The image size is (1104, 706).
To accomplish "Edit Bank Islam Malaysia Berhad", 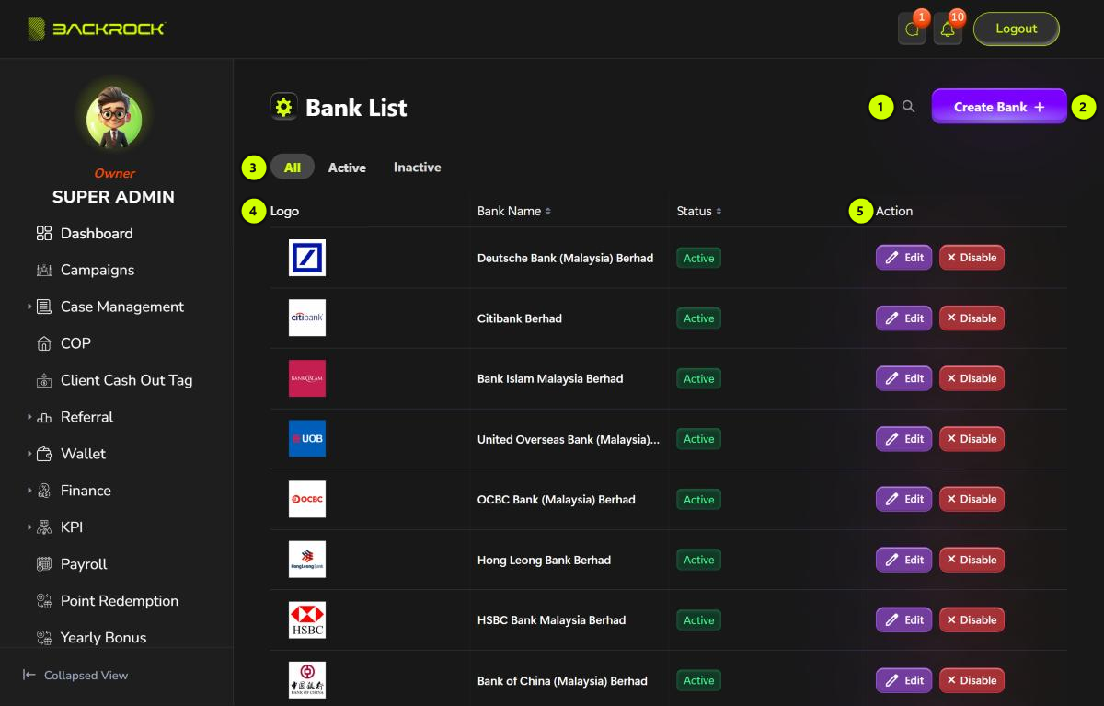I will point(903,378).
